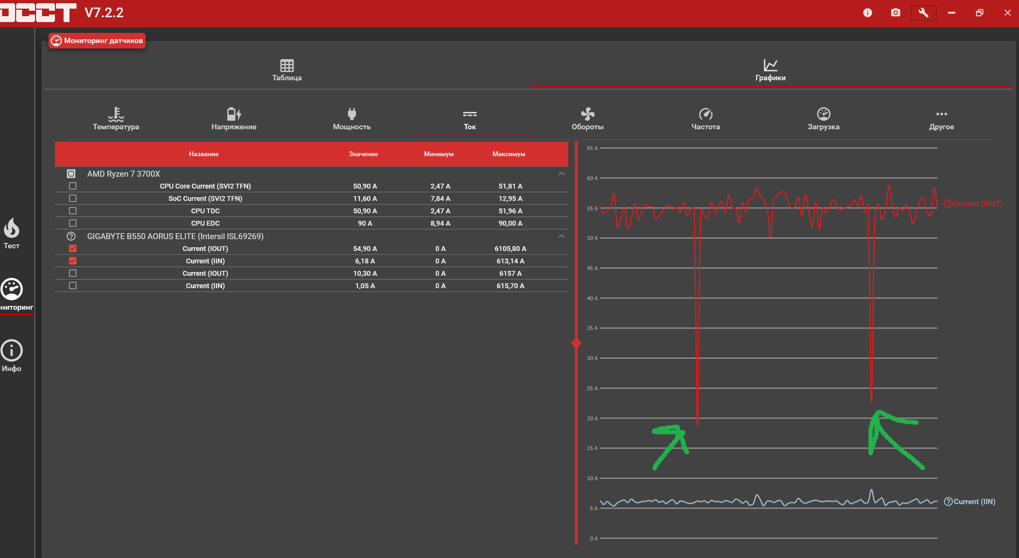Viewport: 1019px width, 558px height.
Task: Click the OCCT logo
Action: pos(38,13)
